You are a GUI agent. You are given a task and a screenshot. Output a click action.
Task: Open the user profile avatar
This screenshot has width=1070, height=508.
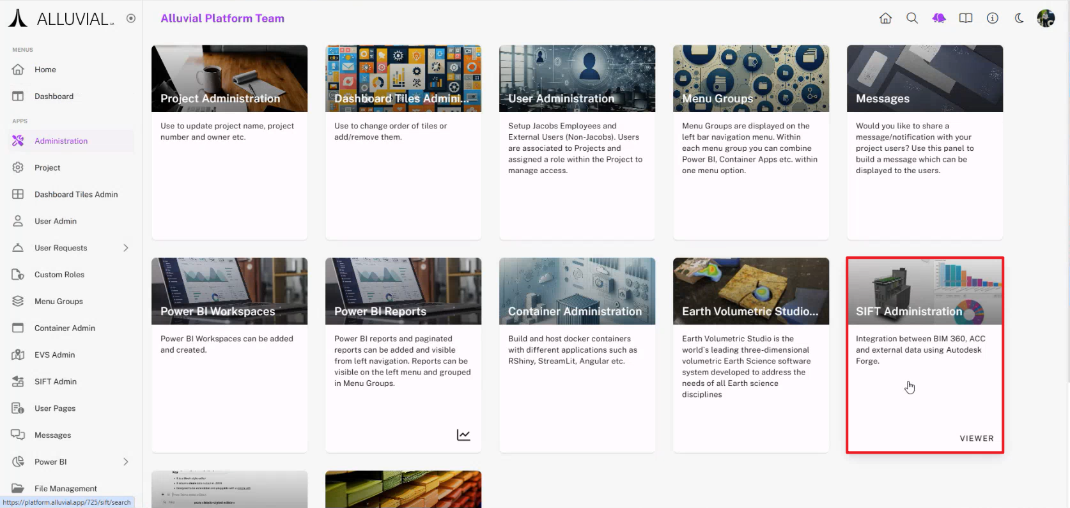point(1046,19)
